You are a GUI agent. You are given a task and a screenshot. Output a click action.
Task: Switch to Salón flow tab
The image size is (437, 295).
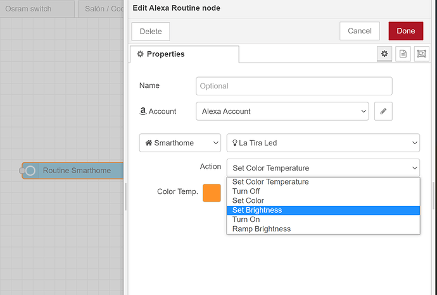(101, 9)
